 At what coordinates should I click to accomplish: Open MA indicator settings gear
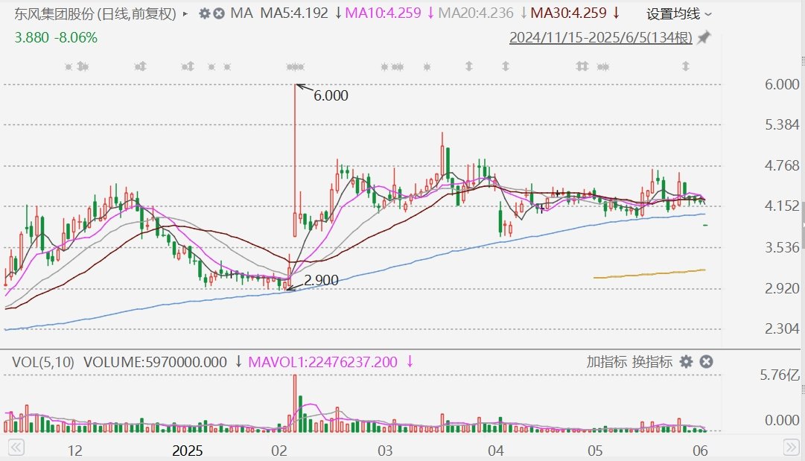pyautogui.click(x=204, y=13)
